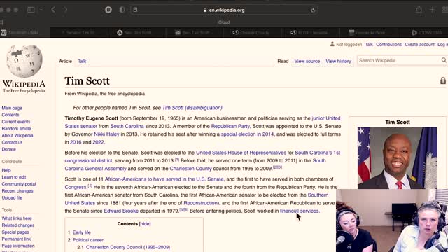Image resolution: width=448 pixels, height=252 pixels.
Task: Open the Charleston County link
Action: pyautogui.click(x=191, y=169)
